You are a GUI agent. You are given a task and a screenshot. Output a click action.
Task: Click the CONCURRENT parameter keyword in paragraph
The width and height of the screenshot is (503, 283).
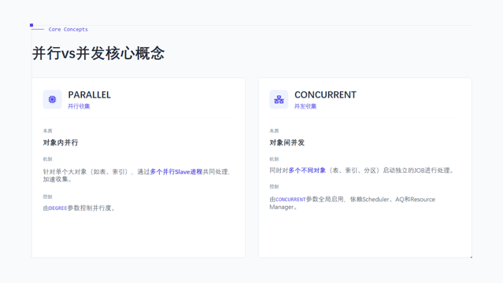point(290,200)
